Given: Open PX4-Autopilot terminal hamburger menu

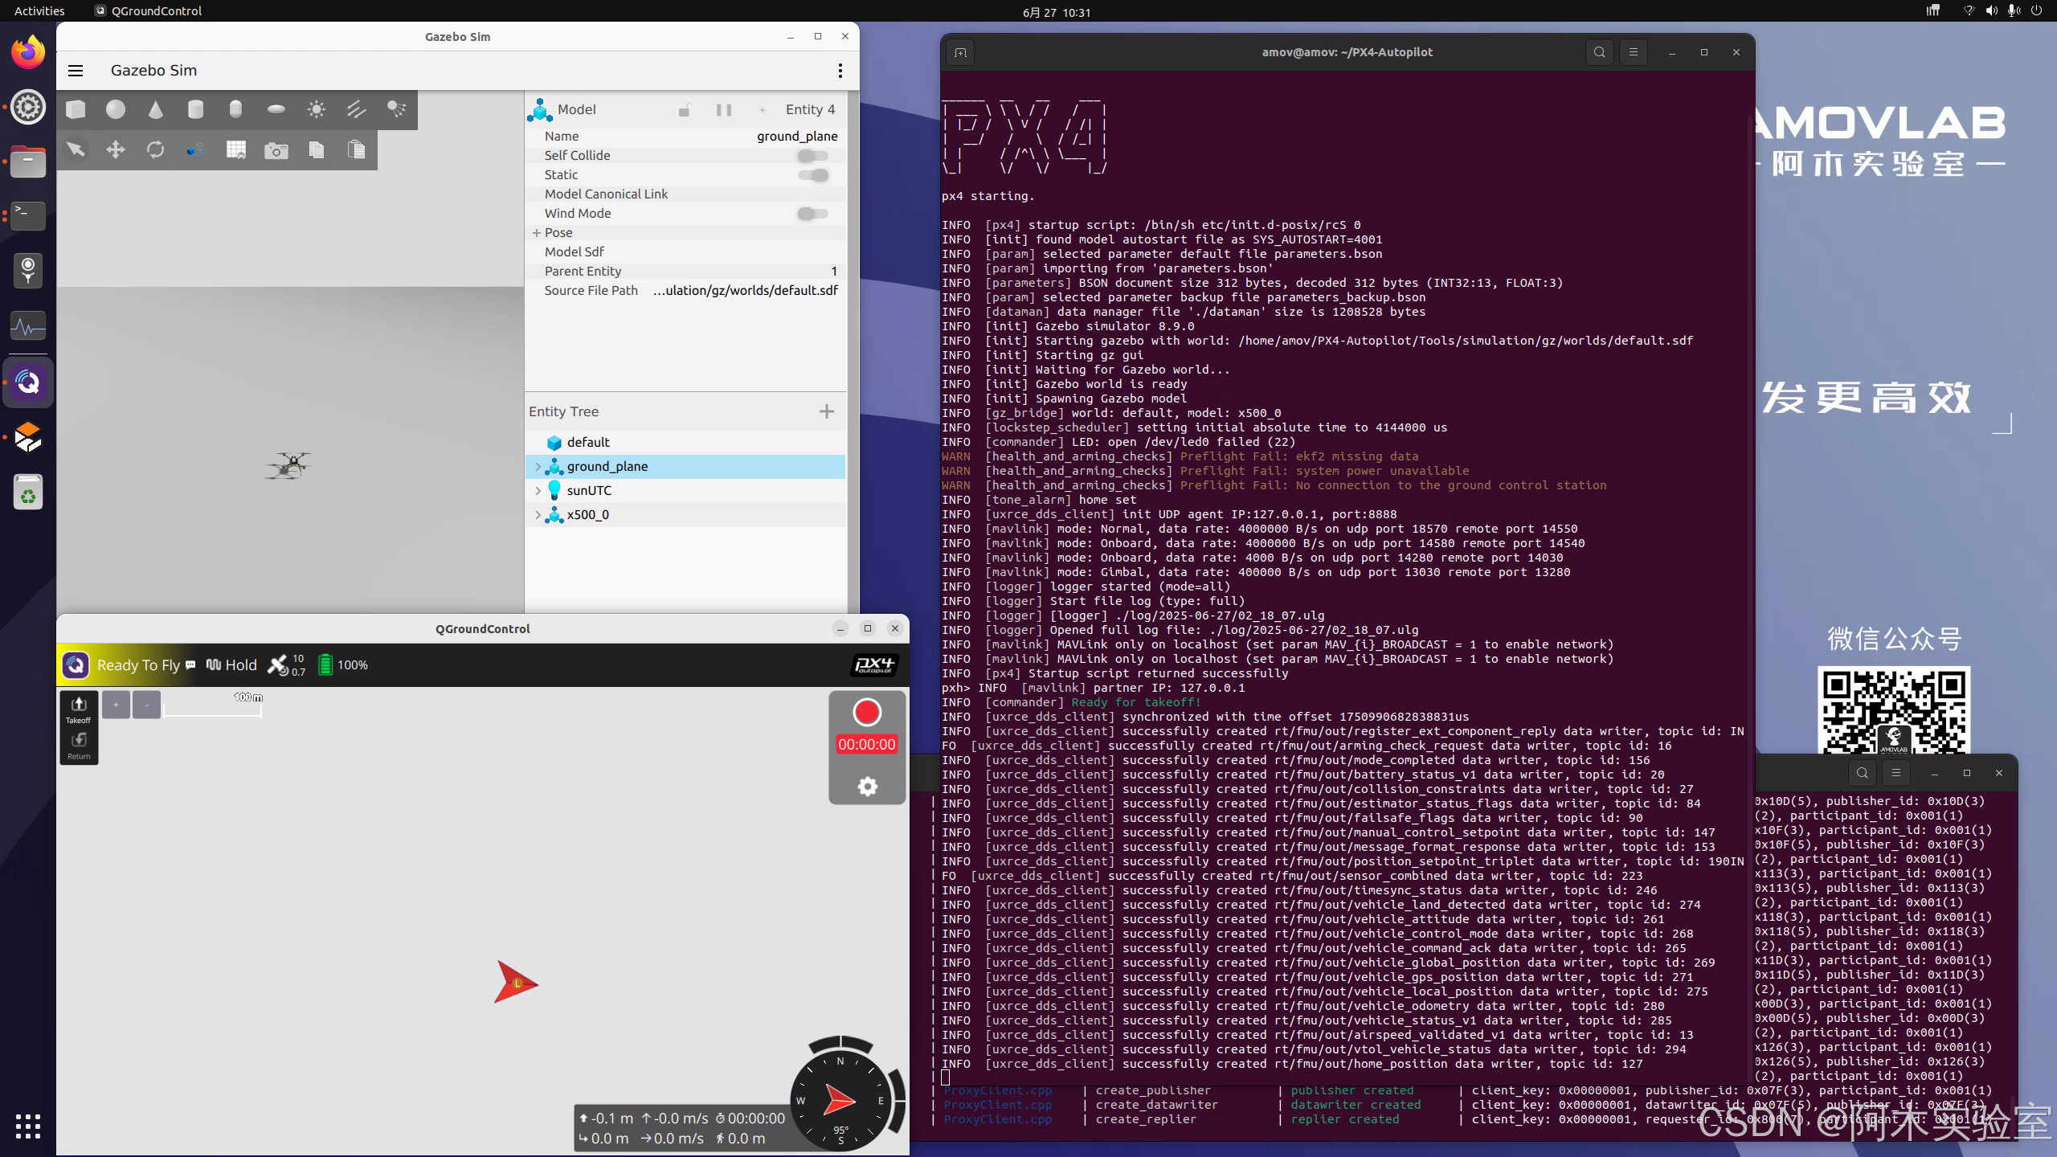Looking at the screenshot, I should point(1633,52).
